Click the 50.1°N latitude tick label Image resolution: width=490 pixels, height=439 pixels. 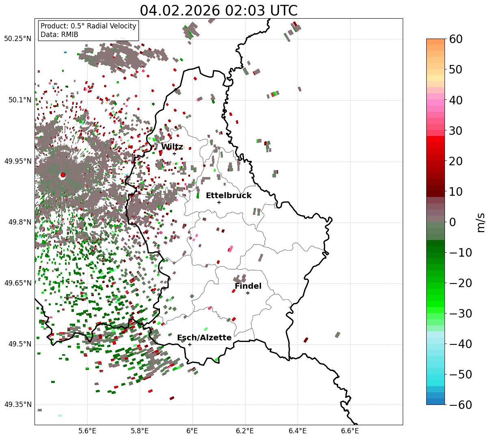19,100
